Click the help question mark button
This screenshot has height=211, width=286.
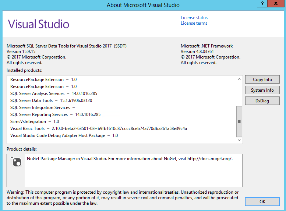[x=262, y=3]
